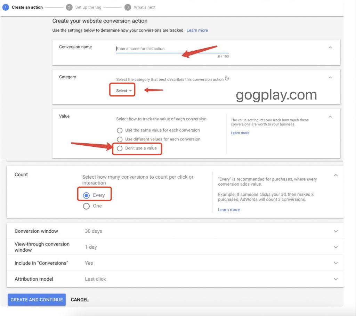This screenshot has width=356, height=316.
Task: Collapse the Category section chevron
Action: (x=330, y=77)
